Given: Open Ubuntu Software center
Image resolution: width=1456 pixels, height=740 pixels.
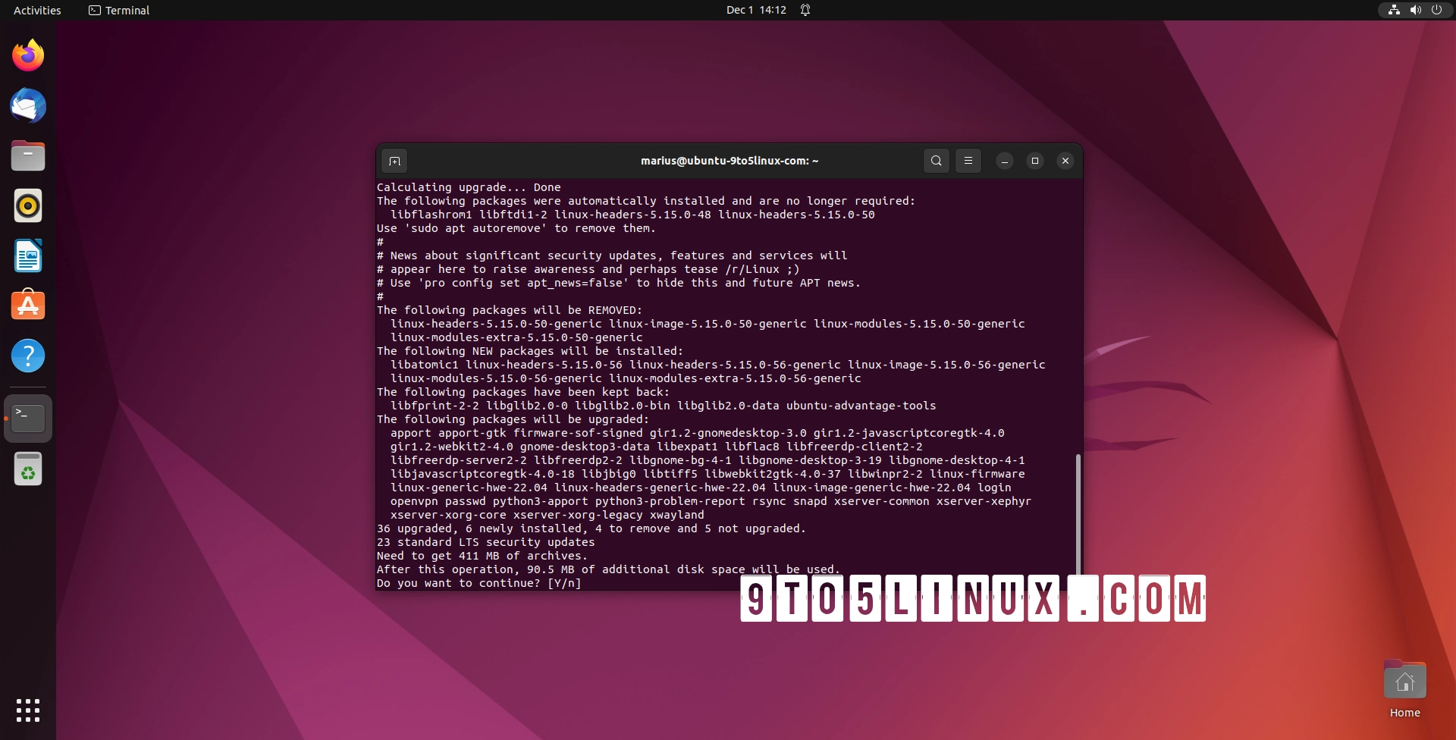Looking at the screenshot, I should click(x=28, y=305).
